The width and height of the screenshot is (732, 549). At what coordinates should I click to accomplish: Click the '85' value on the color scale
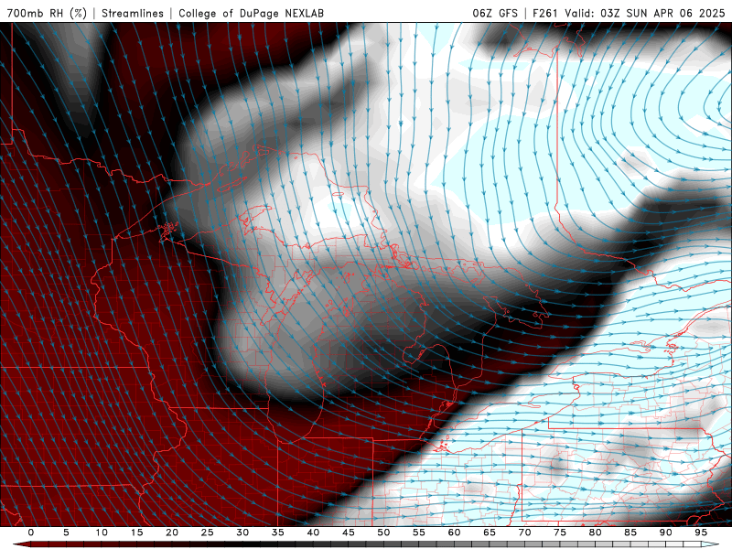tap(630, 533)
